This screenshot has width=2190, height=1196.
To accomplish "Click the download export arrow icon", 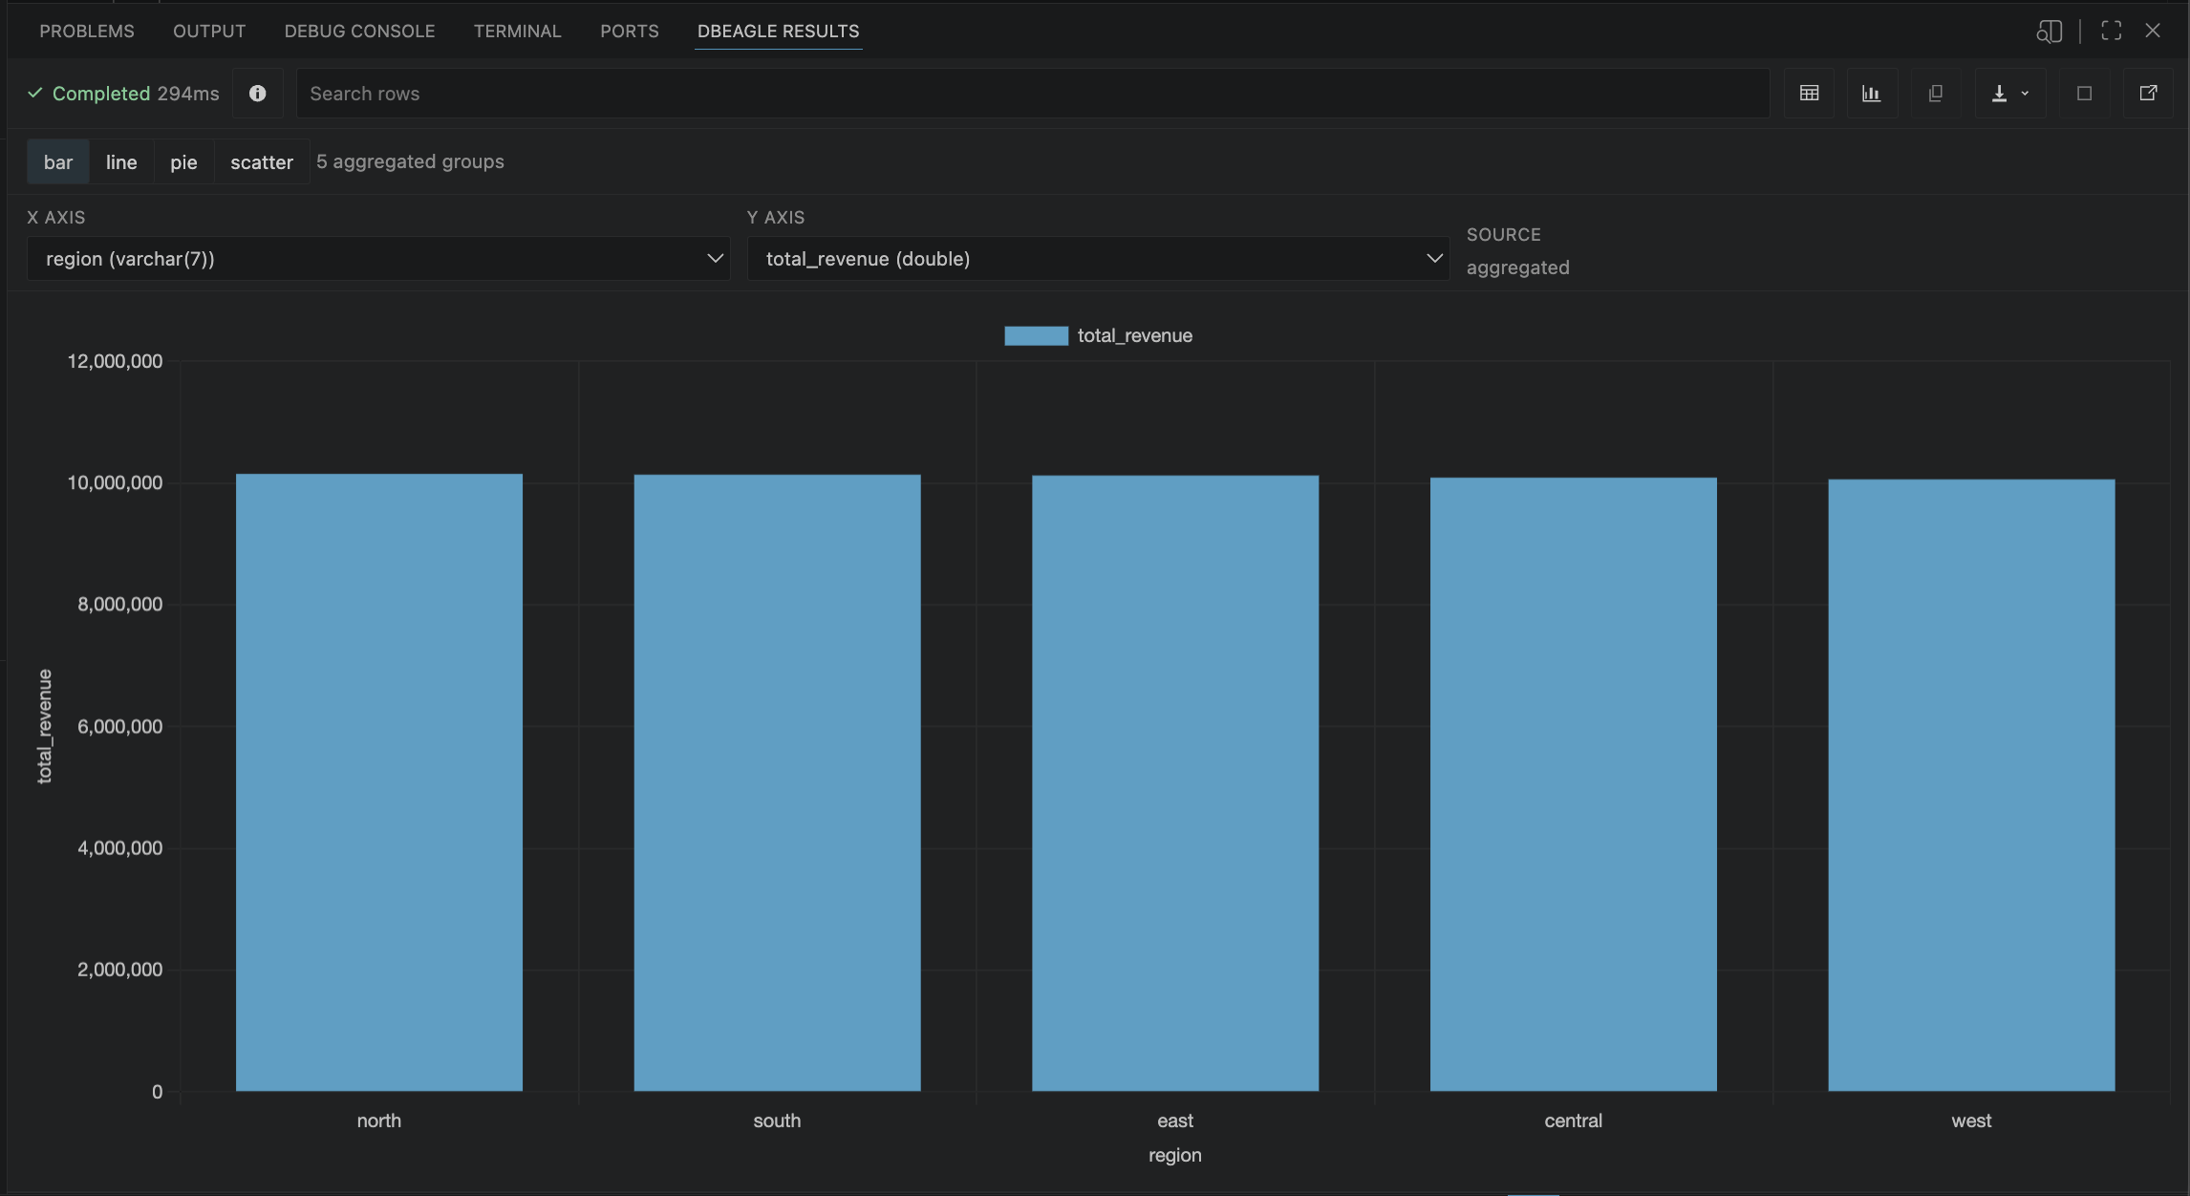I will click(x=1999, y=93).
